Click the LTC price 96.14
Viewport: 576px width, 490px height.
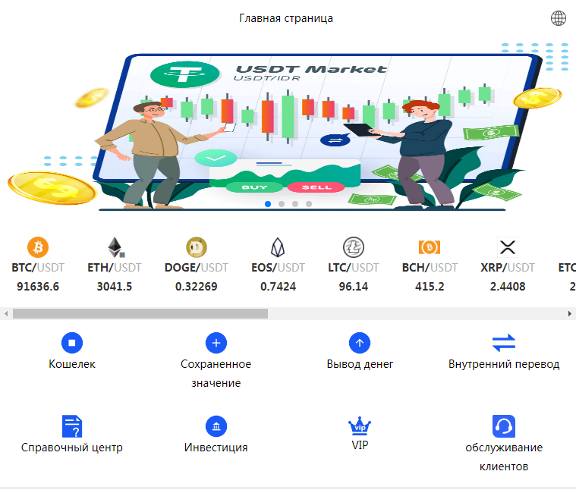354,286
